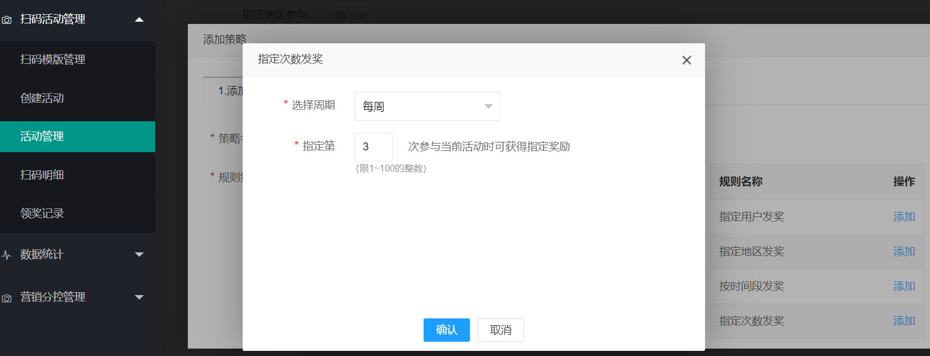930x356 pixels.
Task: Click the camera icon beside 营销分控管理
Action: [7, 298]
